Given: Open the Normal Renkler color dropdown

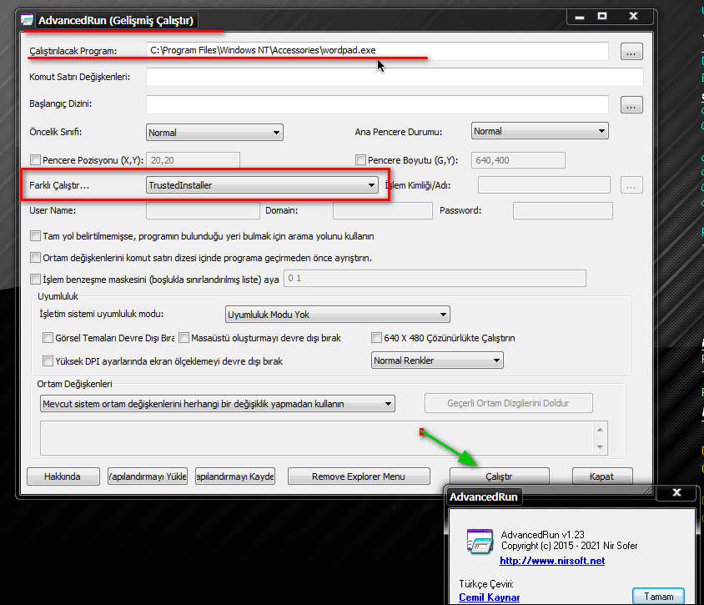Looking at the screenshot, I should click(437, 360).
